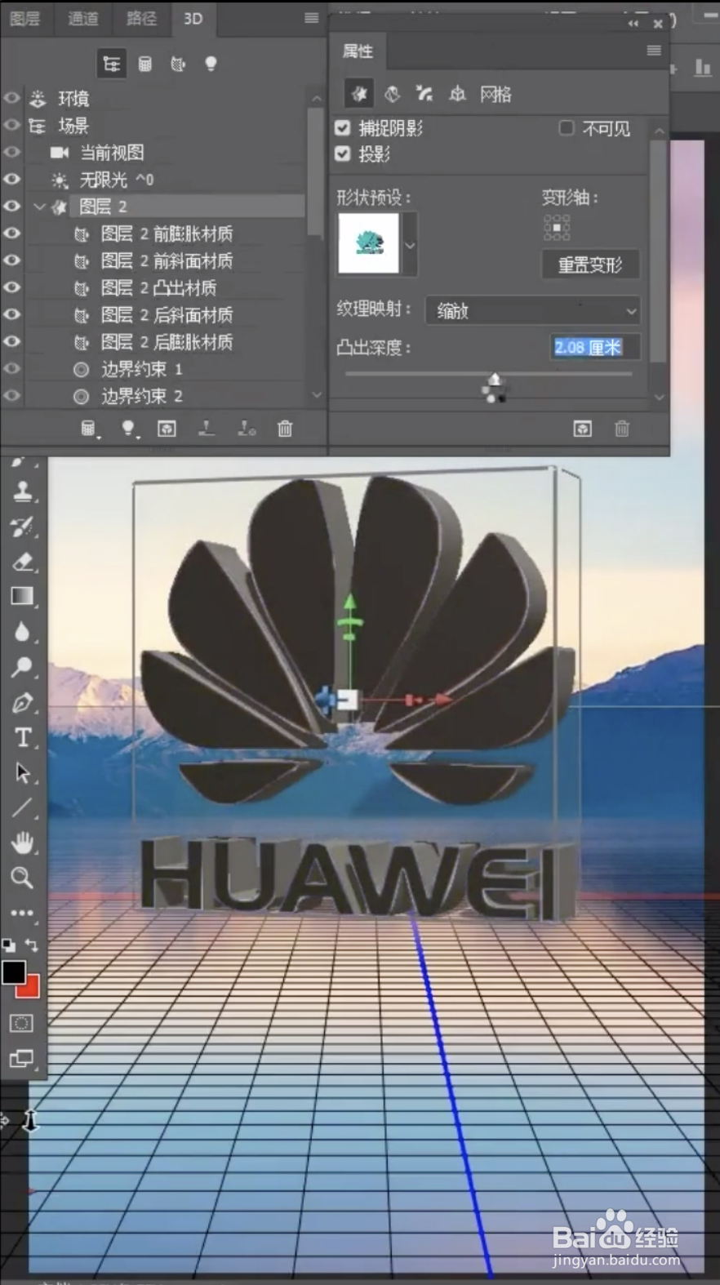Collapse the 图层 2 tree node
Screen dimensions: 720x1285
(x=39, y=207)
